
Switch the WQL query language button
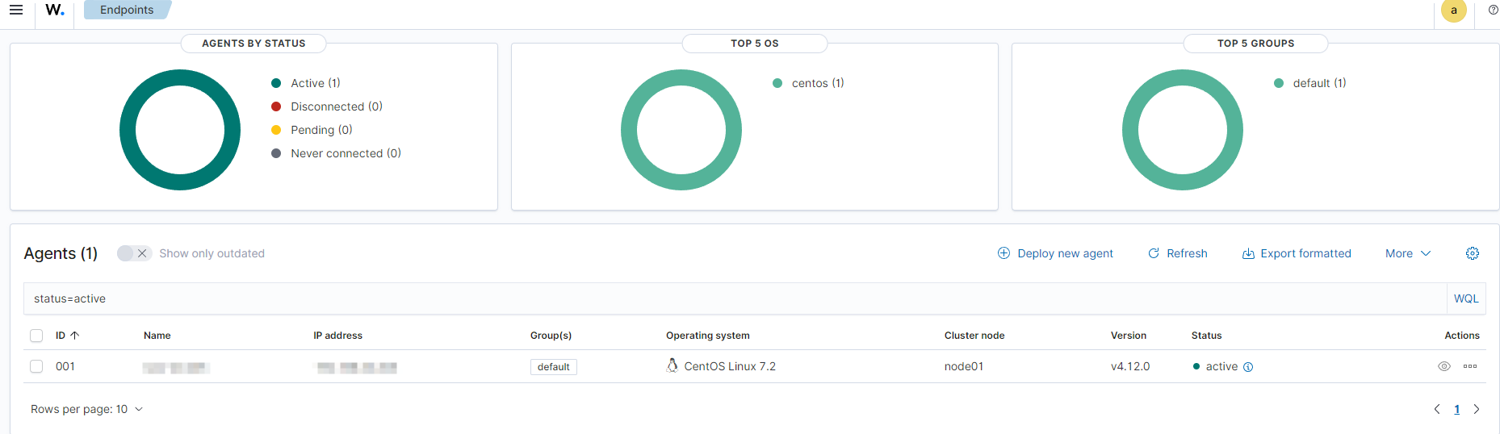[1466, 298]
